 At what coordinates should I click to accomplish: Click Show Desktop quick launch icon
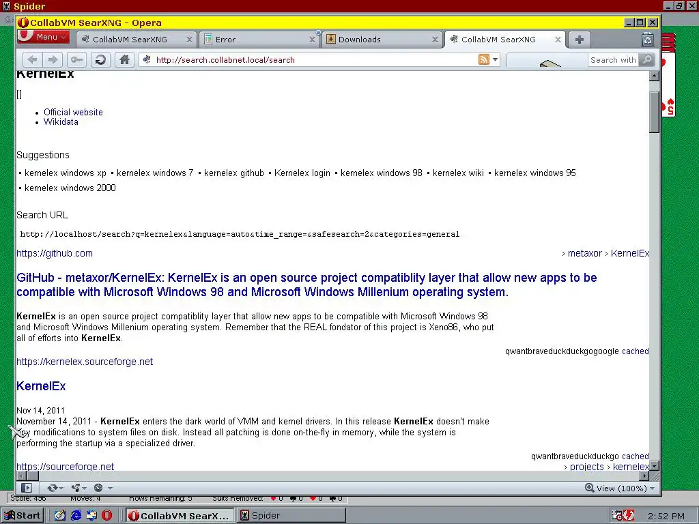click(60, 516)
